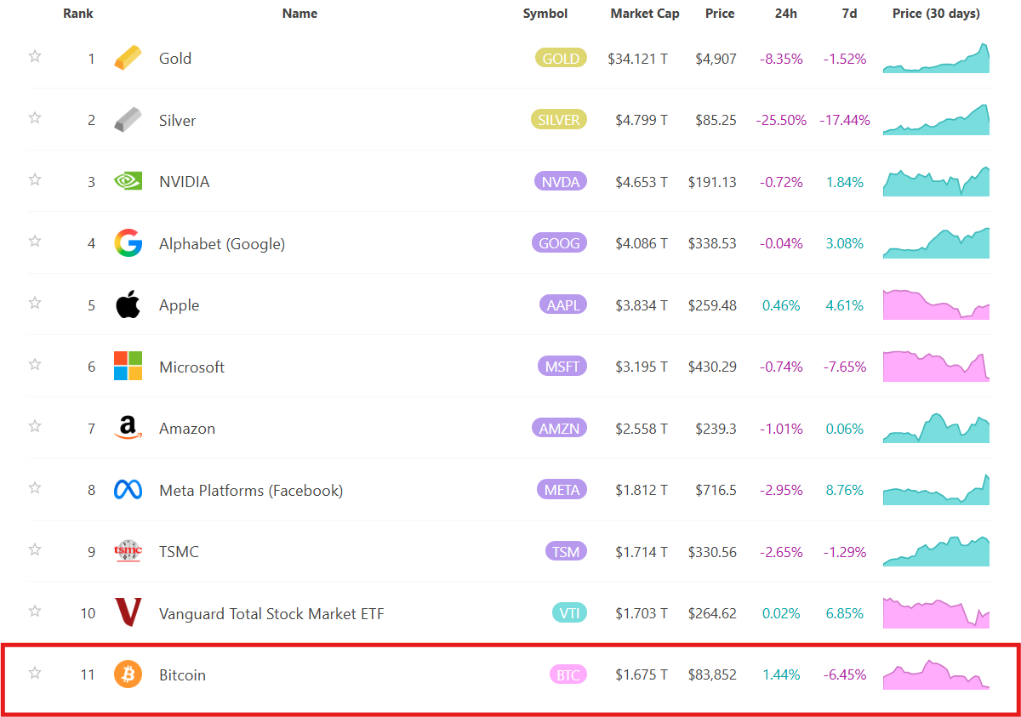
Task: Sort the table by Market Cap
Action: 645,14
